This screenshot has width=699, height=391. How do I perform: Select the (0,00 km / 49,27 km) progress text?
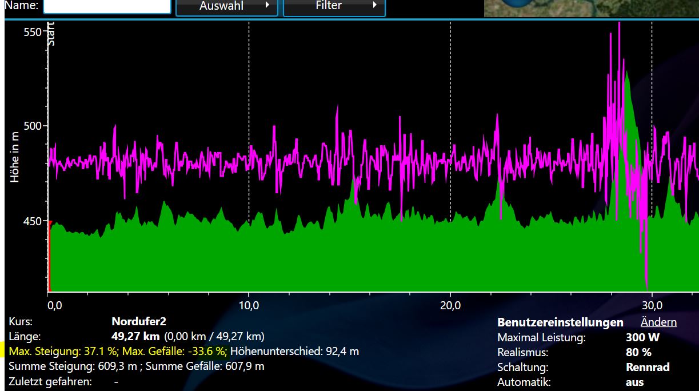click(x=214, y=337)
